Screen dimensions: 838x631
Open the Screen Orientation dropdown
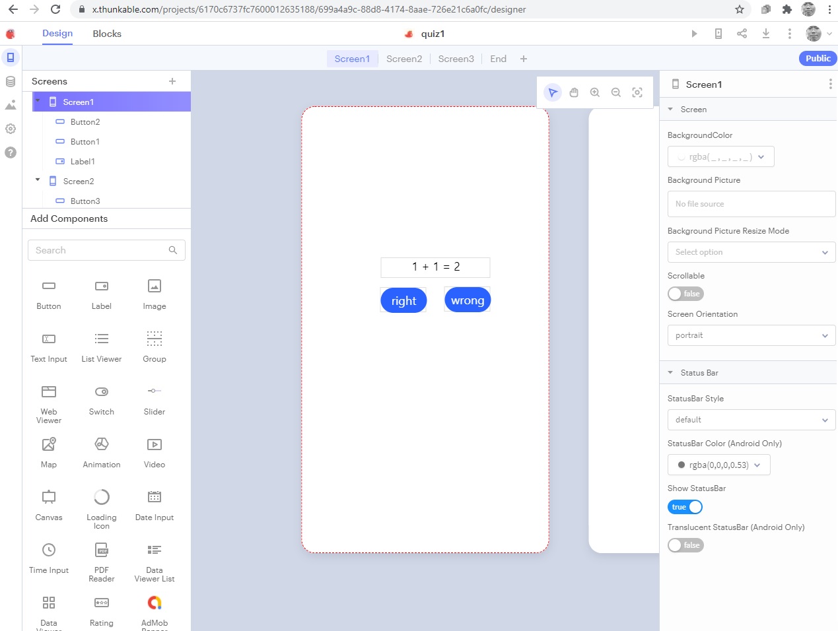[751, 335]
